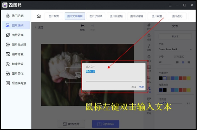Screen dimensions: 197x130
Task: Select the 变形 transform tool icon
Action: coord(149,25)
